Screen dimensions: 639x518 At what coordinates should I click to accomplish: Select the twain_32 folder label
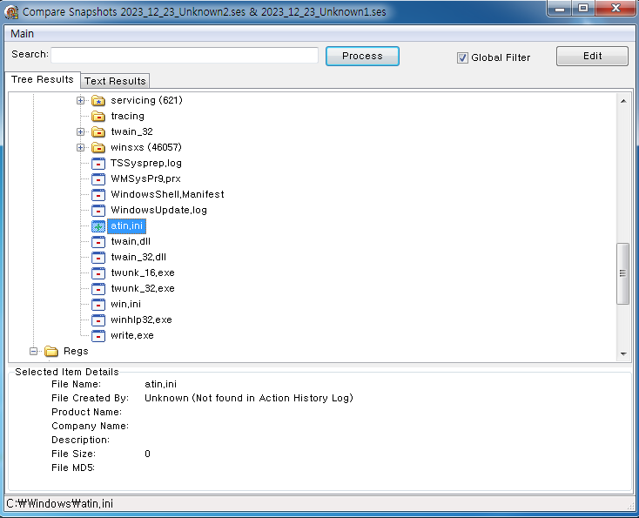click(x=131, y=131)
